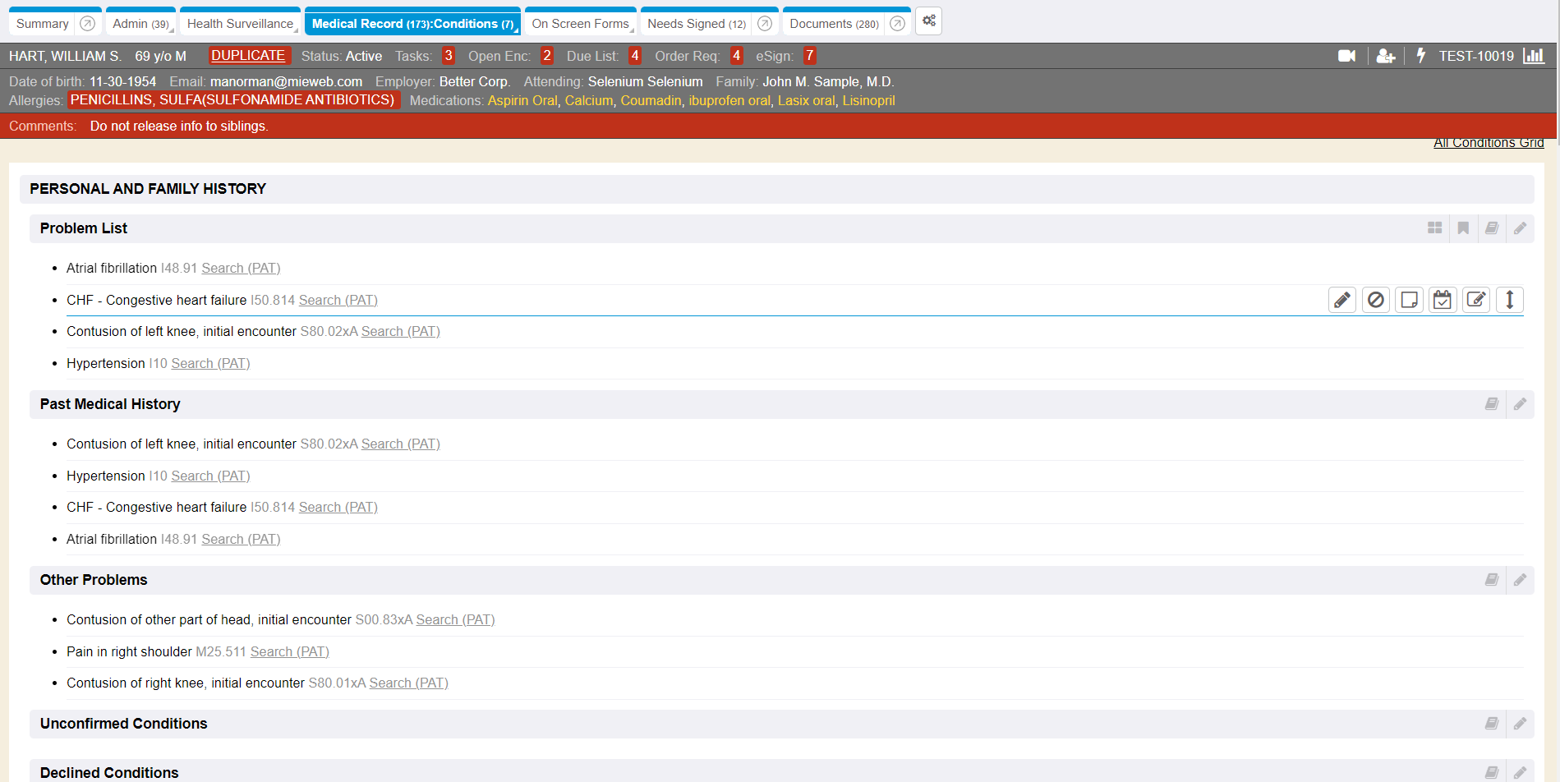Open the All Conditions Grid link

(x=1488, y=143)
